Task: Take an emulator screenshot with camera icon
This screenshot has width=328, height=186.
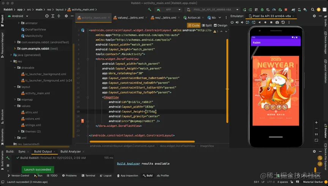Action: tap(278, 22)
